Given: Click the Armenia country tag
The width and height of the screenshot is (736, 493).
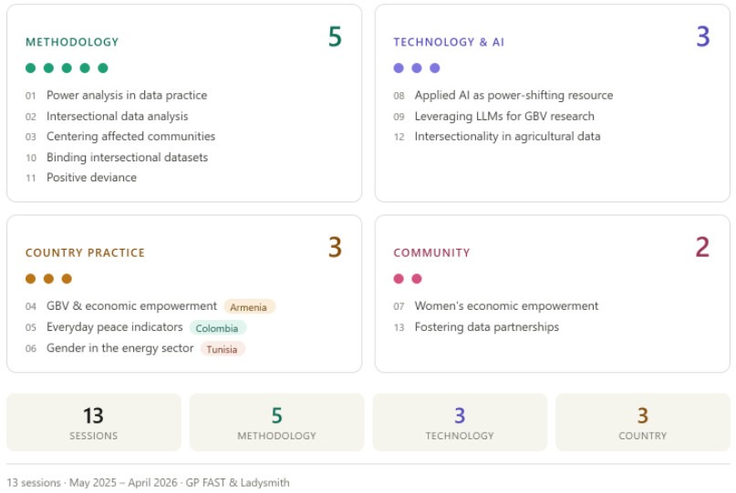Looking at the screenshot, I should click(249, 307).
